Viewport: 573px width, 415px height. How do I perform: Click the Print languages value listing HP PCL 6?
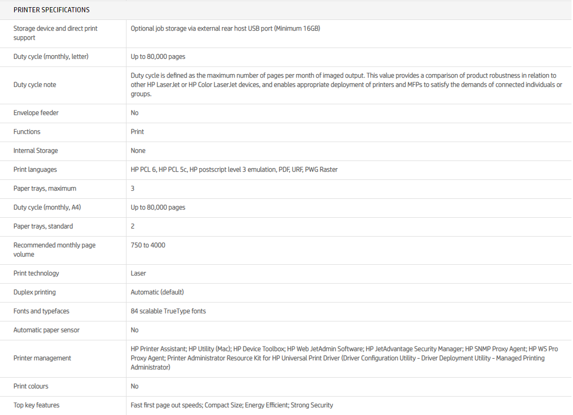234,170
